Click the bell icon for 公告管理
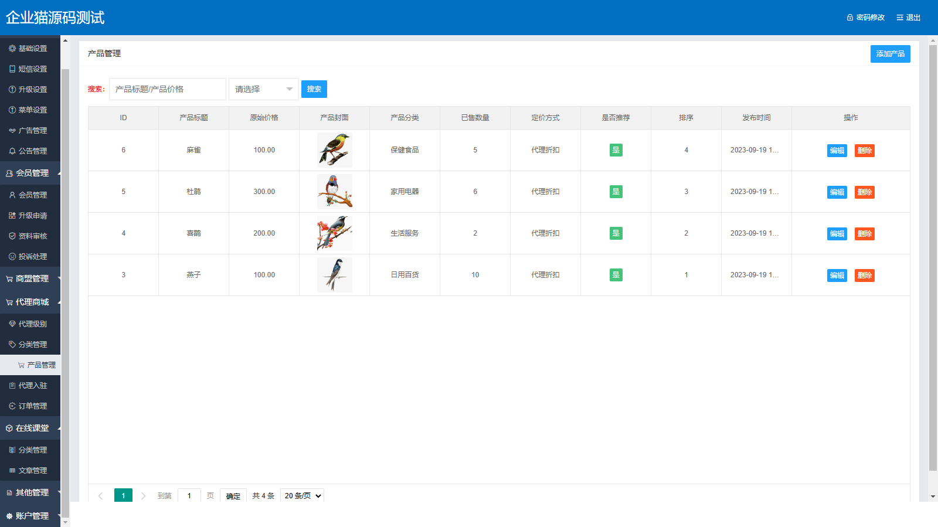 point(12,151)
